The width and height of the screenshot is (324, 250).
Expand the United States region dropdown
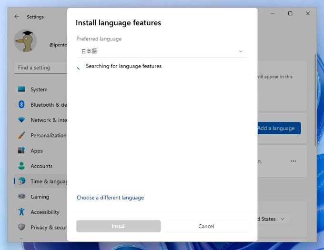[273, 219]
